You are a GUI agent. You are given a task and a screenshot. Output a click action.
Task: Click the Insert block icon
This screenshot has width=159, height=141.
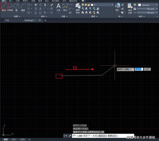pos(117,7)
